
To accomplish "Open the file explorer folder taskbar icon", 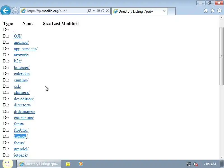I will (x=68, y=164).
